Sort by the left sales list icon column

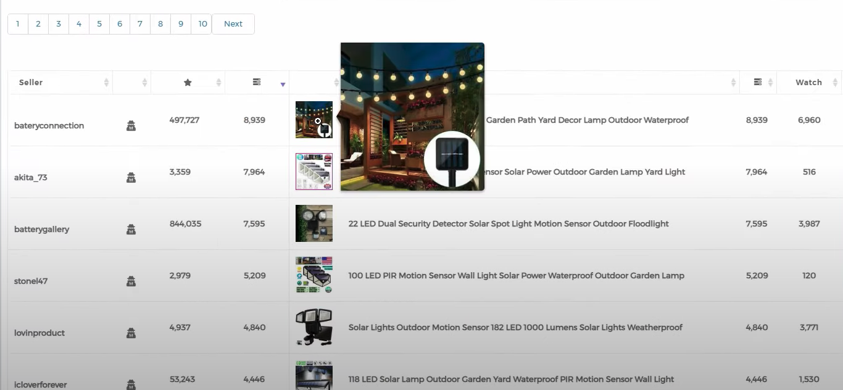(257, 82)
